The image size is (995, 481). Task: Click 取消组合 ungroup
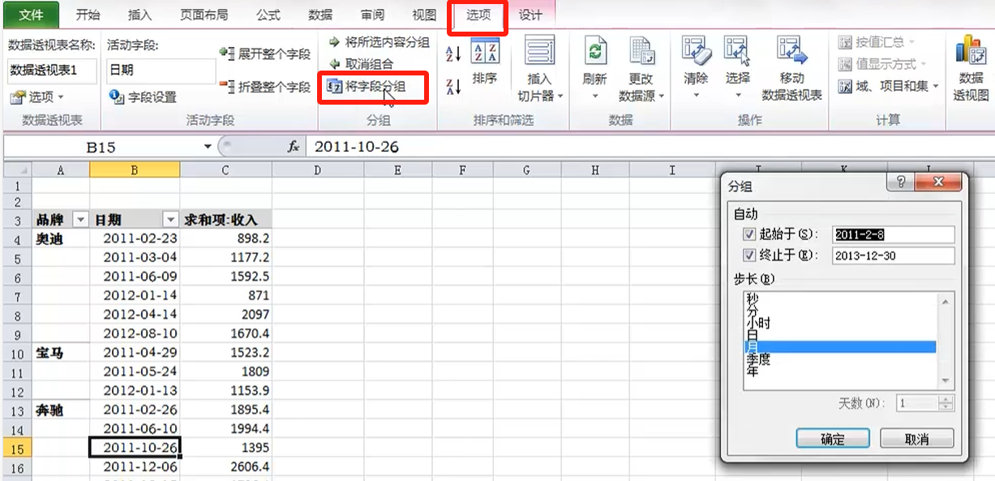point(361,63)
